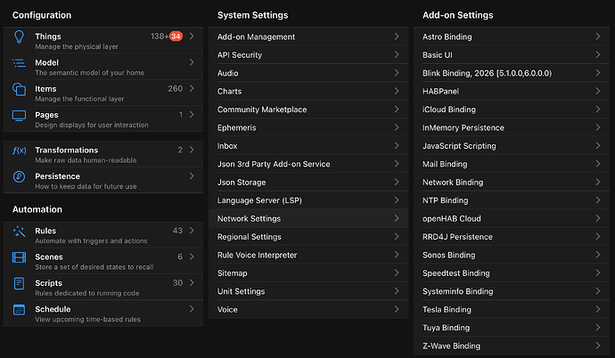
Task: Click the red 34 badge on Things
Action: point(176,37)
